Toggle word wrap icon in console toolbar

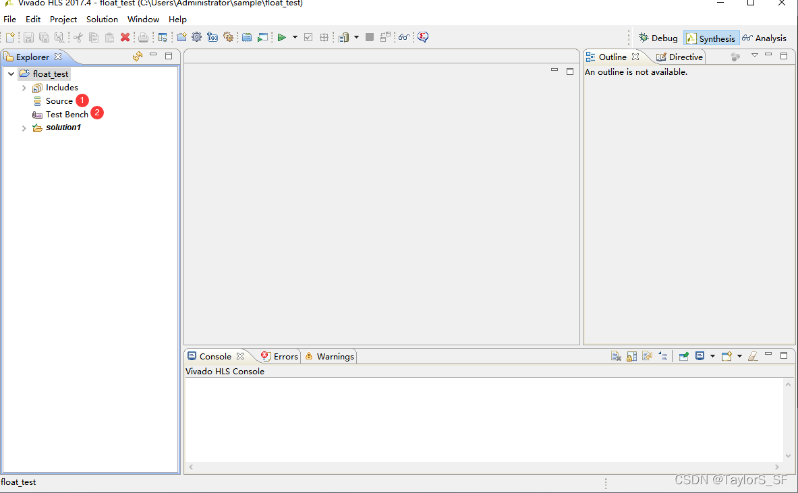click(x=648, y=357)
